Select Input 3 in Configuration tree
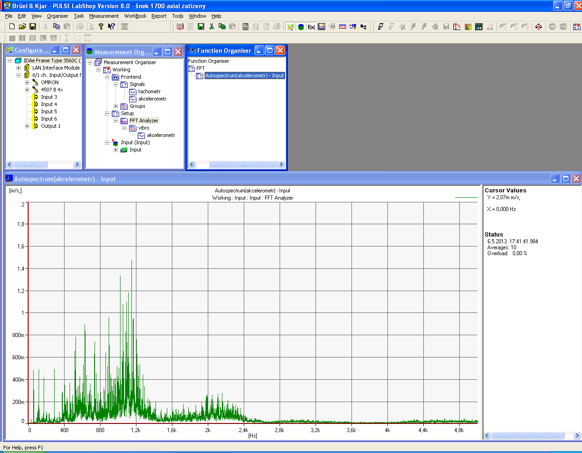Viewport: 582px width, 453px height. [49, 97]
